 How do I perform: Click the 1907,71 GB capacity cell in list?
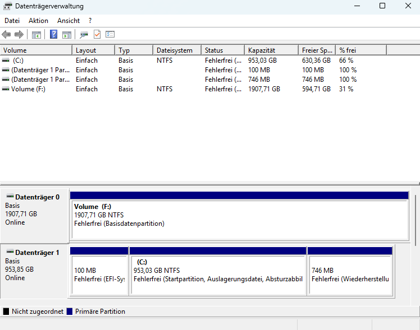(264, 89)
